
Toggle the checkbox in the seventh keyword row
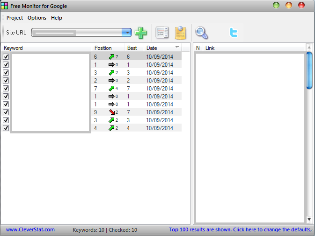point(6,104)
